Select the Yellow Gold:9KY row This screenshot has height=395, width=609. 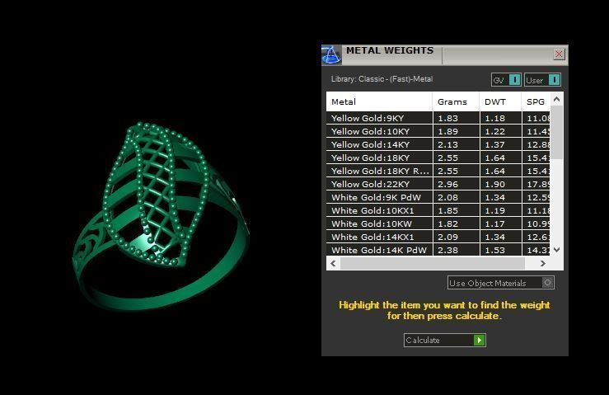(438, 118)
